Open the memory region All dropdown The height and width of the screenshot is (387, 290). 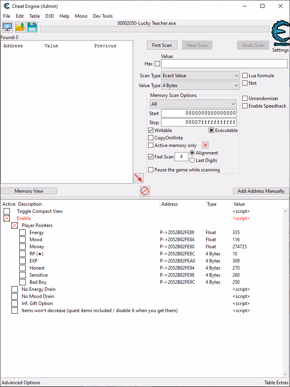click(x=193, y=104)
